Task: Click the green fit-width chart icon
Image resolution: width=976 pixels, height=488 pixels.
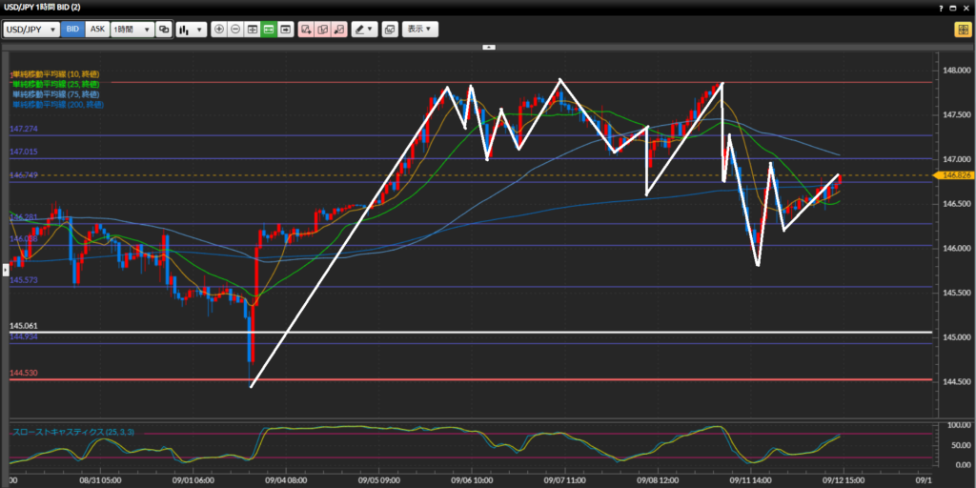Action: [269, 30]
